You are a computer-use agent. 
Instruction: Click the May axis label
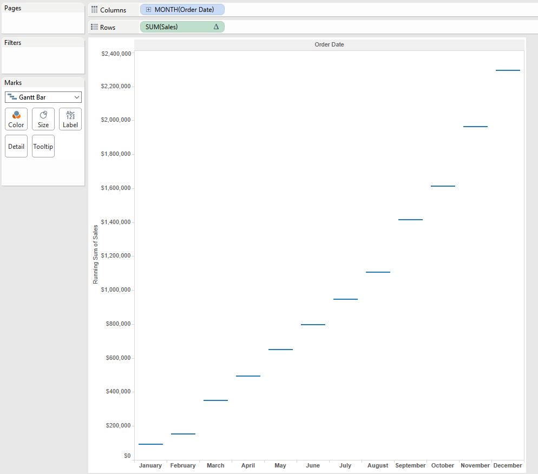coord(280,465)
